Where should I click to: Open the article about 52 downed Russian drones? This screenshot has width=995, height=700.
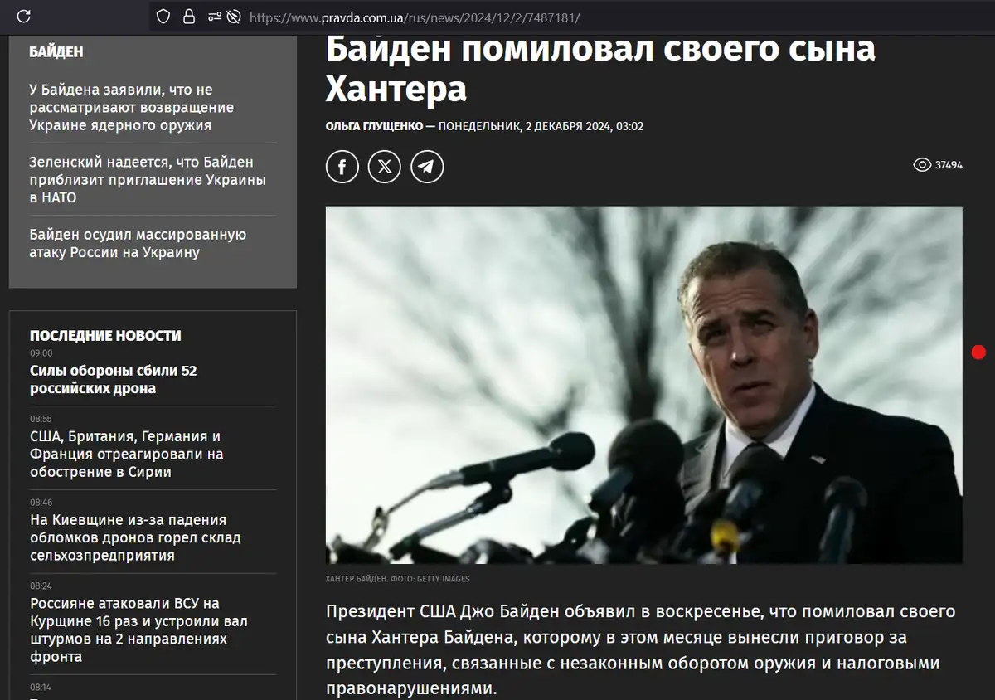(114, 379)
